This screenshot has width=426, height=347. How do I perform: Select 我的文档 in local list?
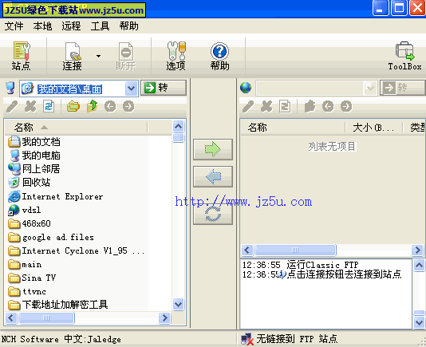(34, 142)
